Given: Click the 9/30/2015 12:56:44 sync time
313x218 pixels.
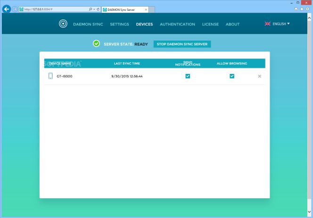Looking at the screenshot, I should click(127, 76).
